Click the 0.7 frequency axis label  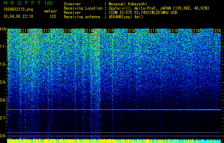(x=3, y=118)
